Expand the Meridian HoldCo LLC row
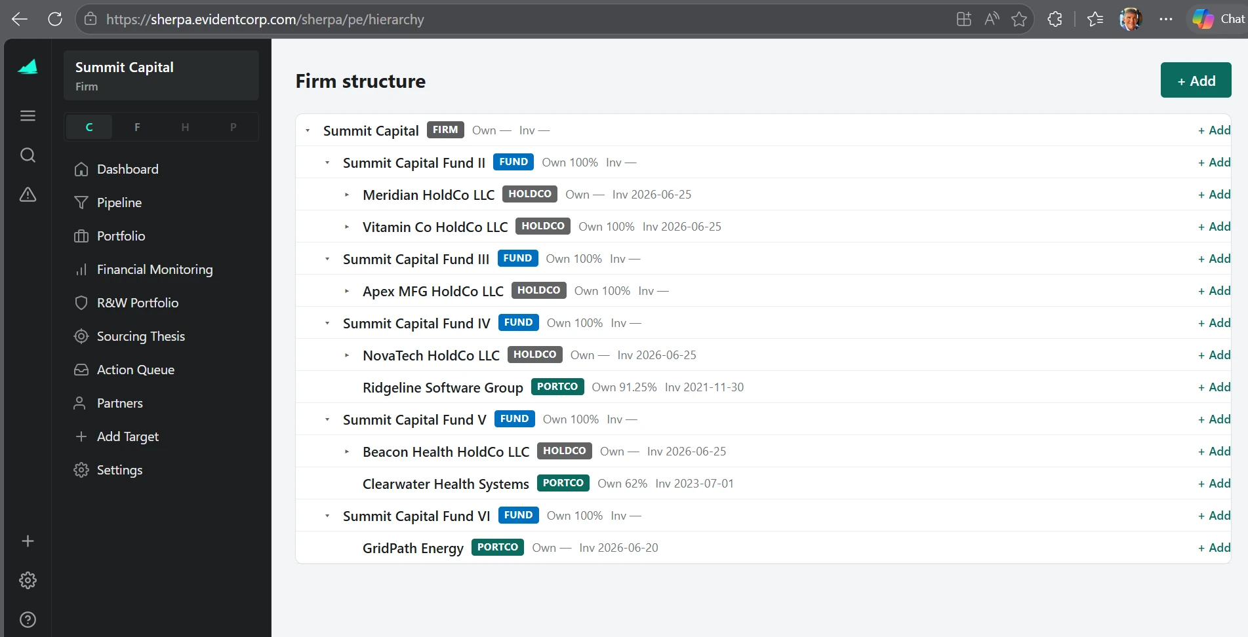1248x637 pixels. [347, 195]
